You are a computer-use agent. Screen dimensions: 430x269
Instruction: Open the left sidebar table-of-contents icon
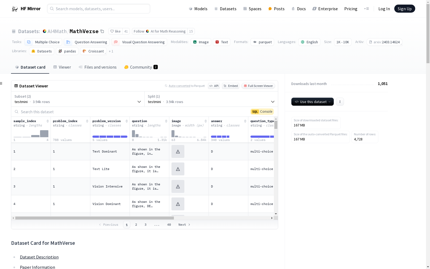(1, 83)
